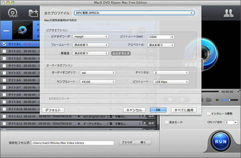Click the 保存先フォルダ path input field
Screen dimensions: 241x158
73,143
